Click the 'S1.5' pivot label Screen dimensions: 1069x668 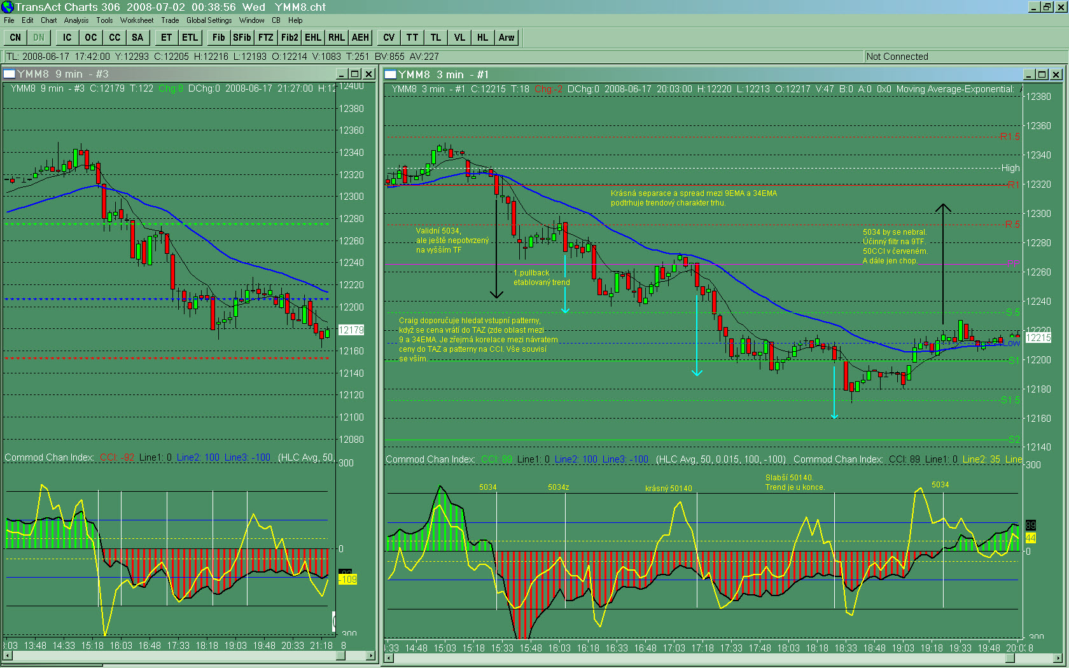(1010, 400)
